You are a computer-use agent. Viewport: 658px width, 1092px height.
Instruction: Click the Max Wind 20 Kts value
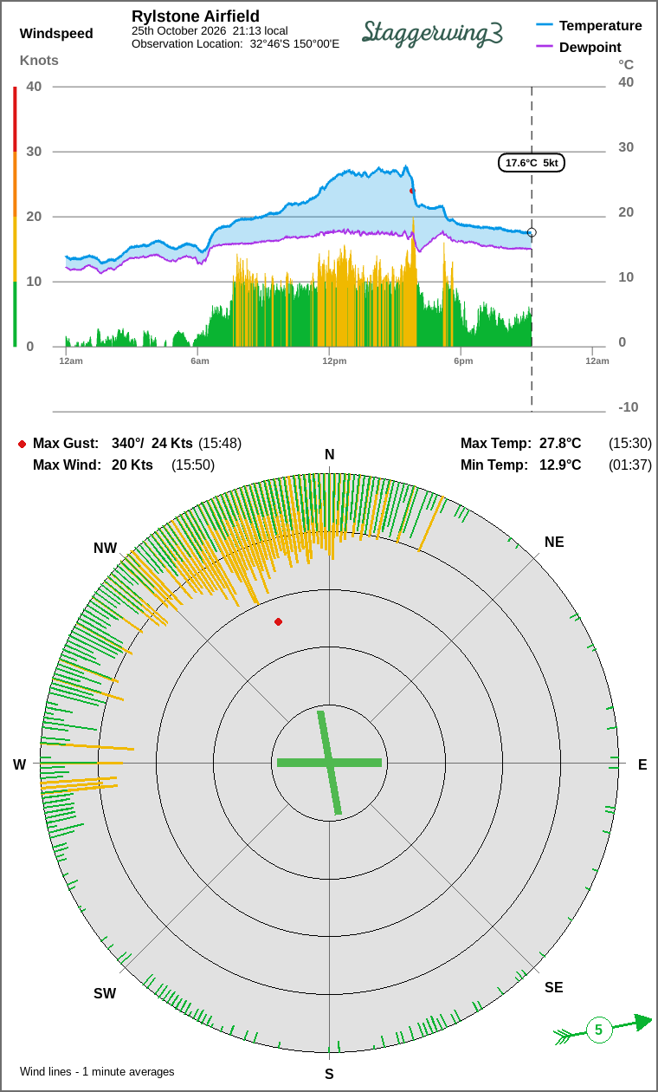pos(132,465)
